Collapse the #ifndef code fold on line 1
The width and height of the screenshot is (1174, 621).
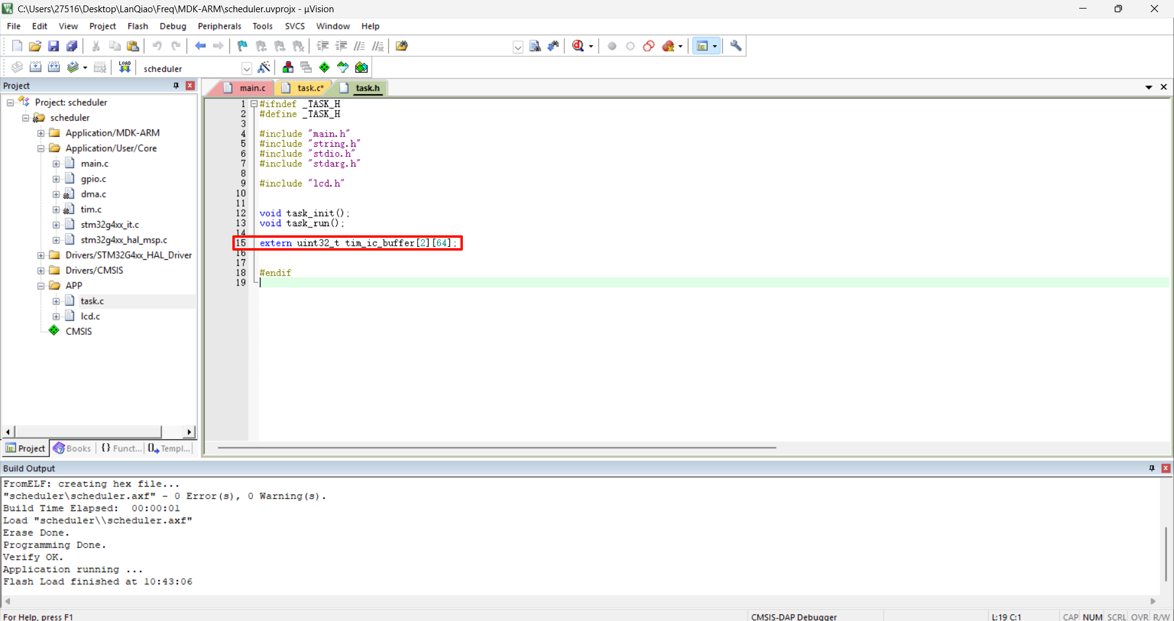point(254,104)
